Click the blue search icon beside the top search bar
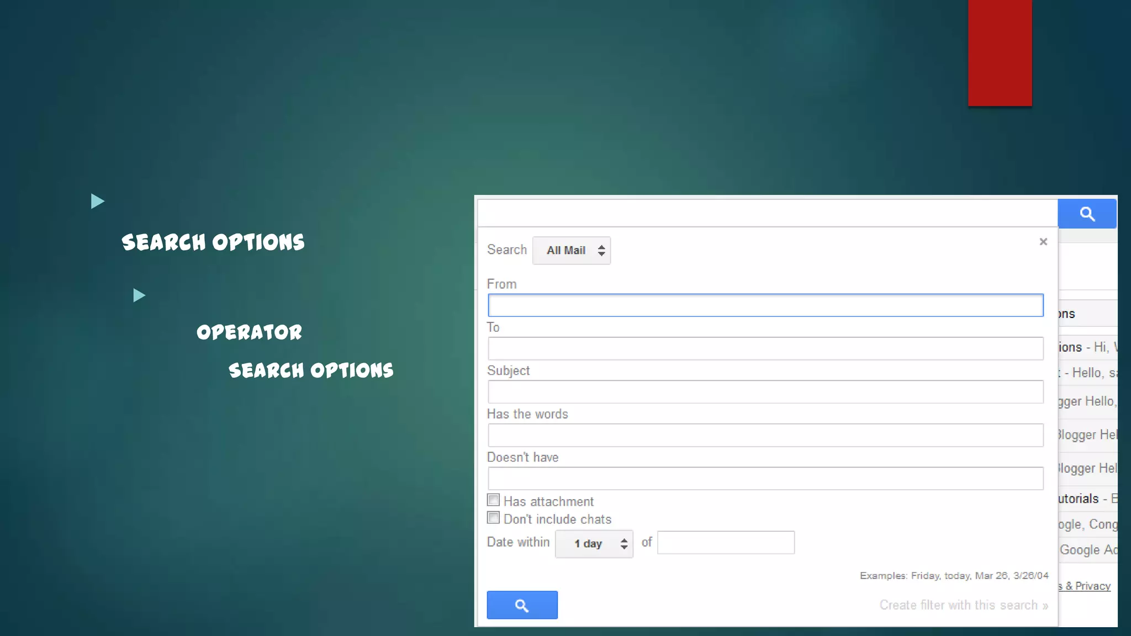This screenshot has height=636, width=1131. [x=1086, y=214]
